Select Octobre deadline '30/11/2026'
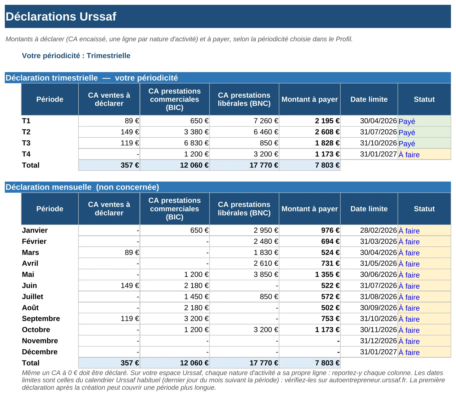The image size is (456, 396). click(x=369, y=330)
